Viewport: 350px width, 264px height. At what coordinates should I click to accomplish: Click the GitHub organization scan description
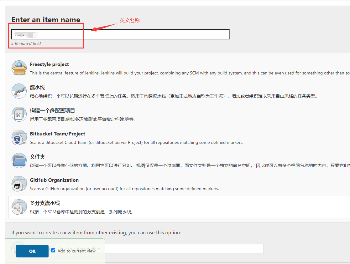coord(125,189)
